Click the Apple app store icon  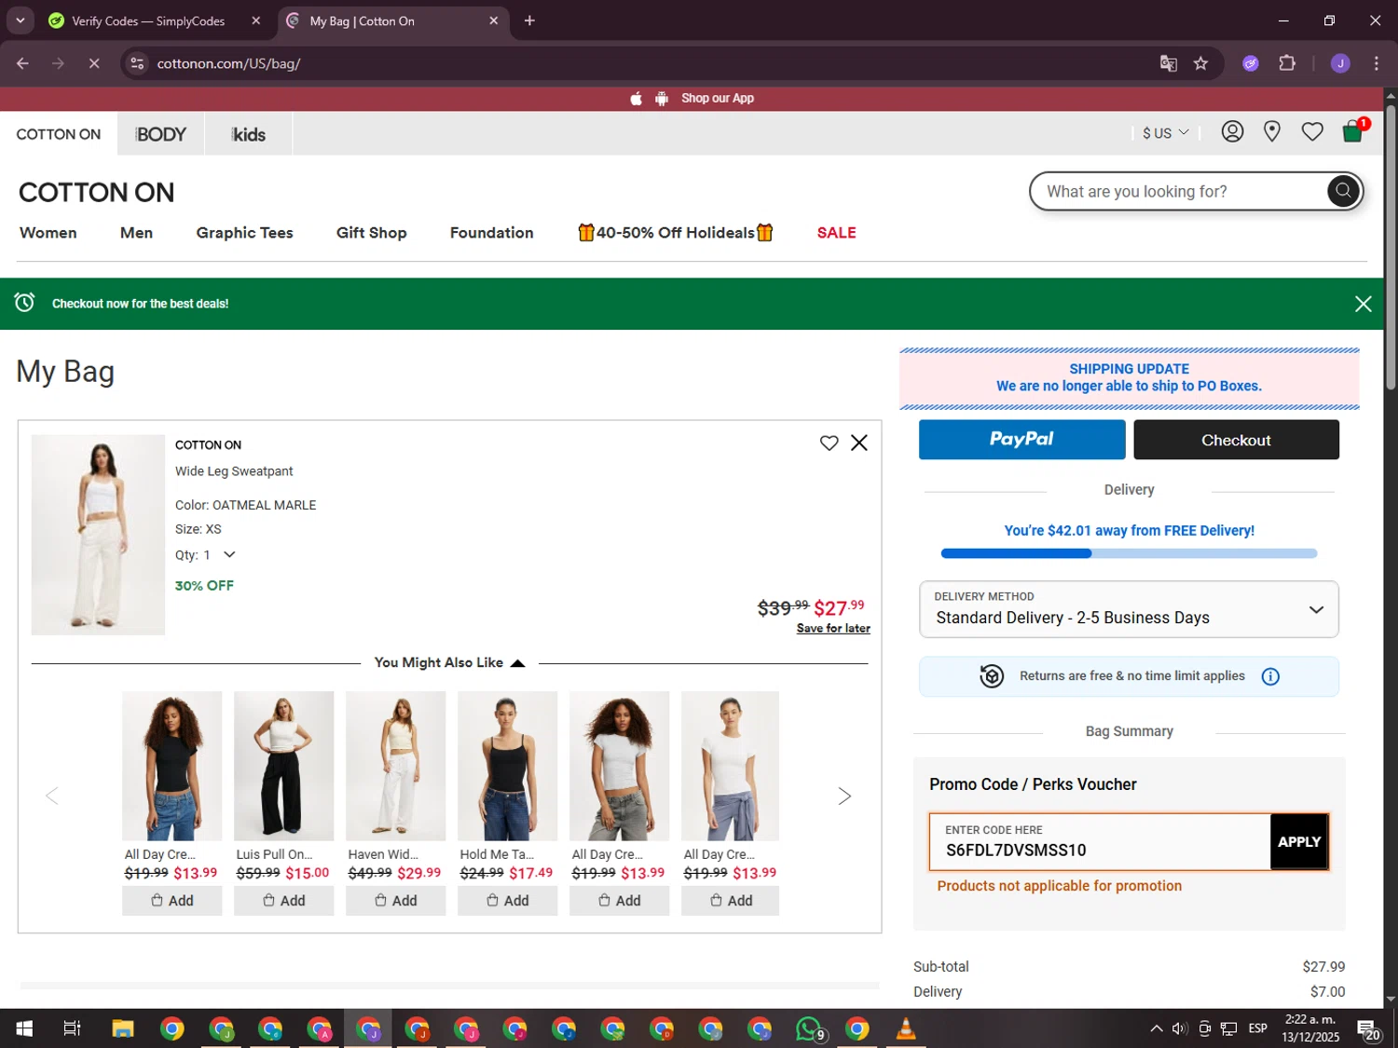pyautogui.click(x=636, y=99)
